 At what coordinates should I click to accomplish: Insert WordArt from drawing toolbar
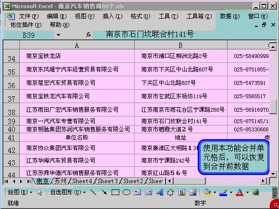(x=159, y=192)
